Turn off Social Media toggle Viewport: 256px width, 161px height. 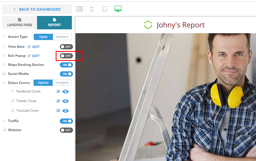pyautogui.click(x=66, y=74)
